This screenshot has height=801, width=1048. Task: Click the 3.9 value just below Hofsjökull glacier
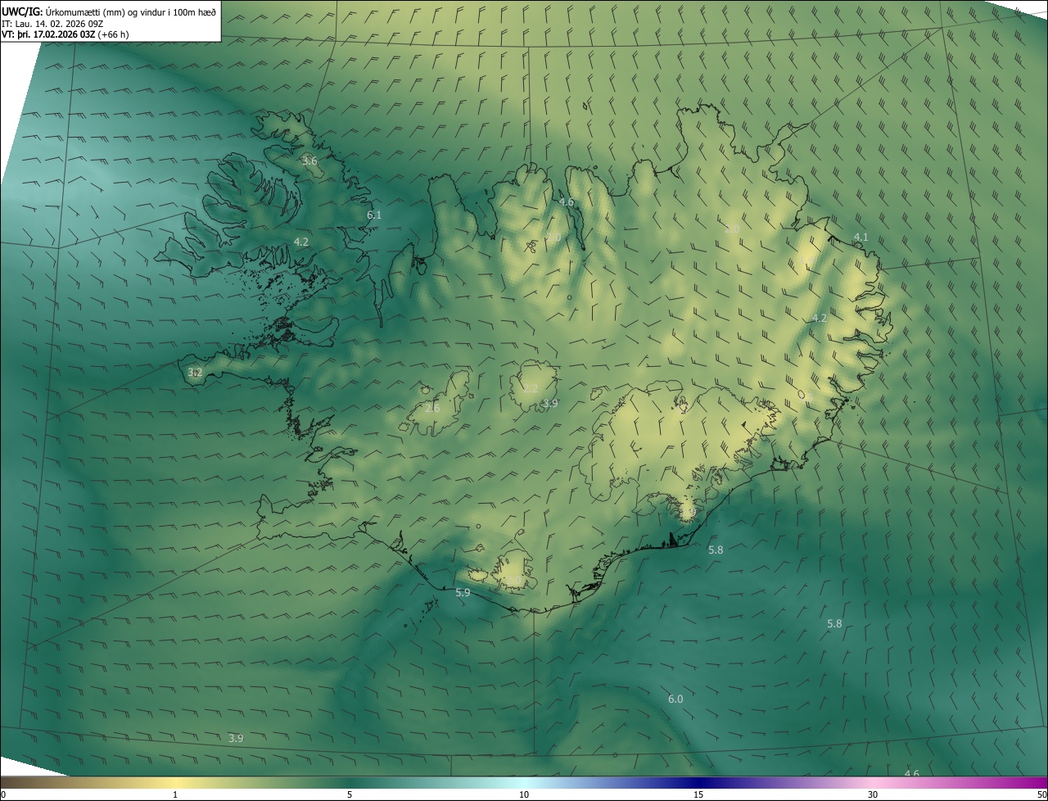coord(550,403)
